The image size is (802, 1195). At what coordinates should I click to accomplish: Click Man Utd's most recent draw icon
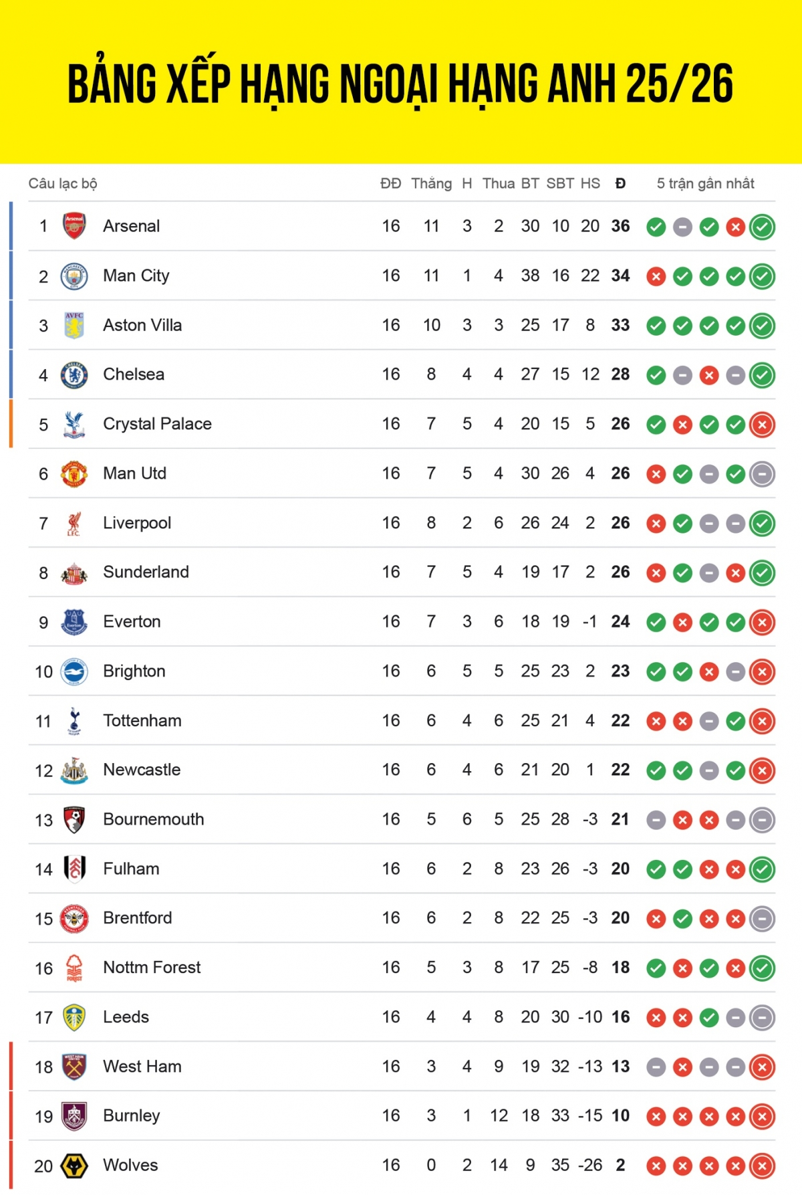click(762, 474)
